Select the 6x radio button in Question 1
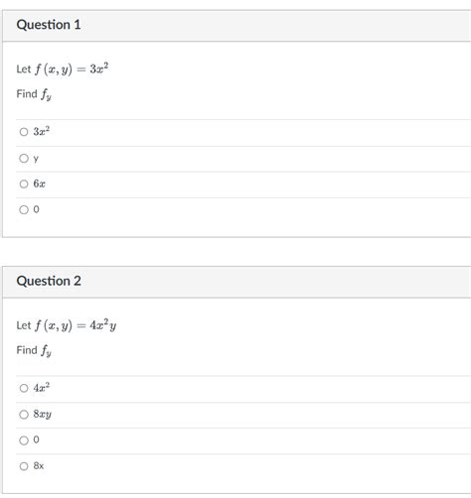 24,184
